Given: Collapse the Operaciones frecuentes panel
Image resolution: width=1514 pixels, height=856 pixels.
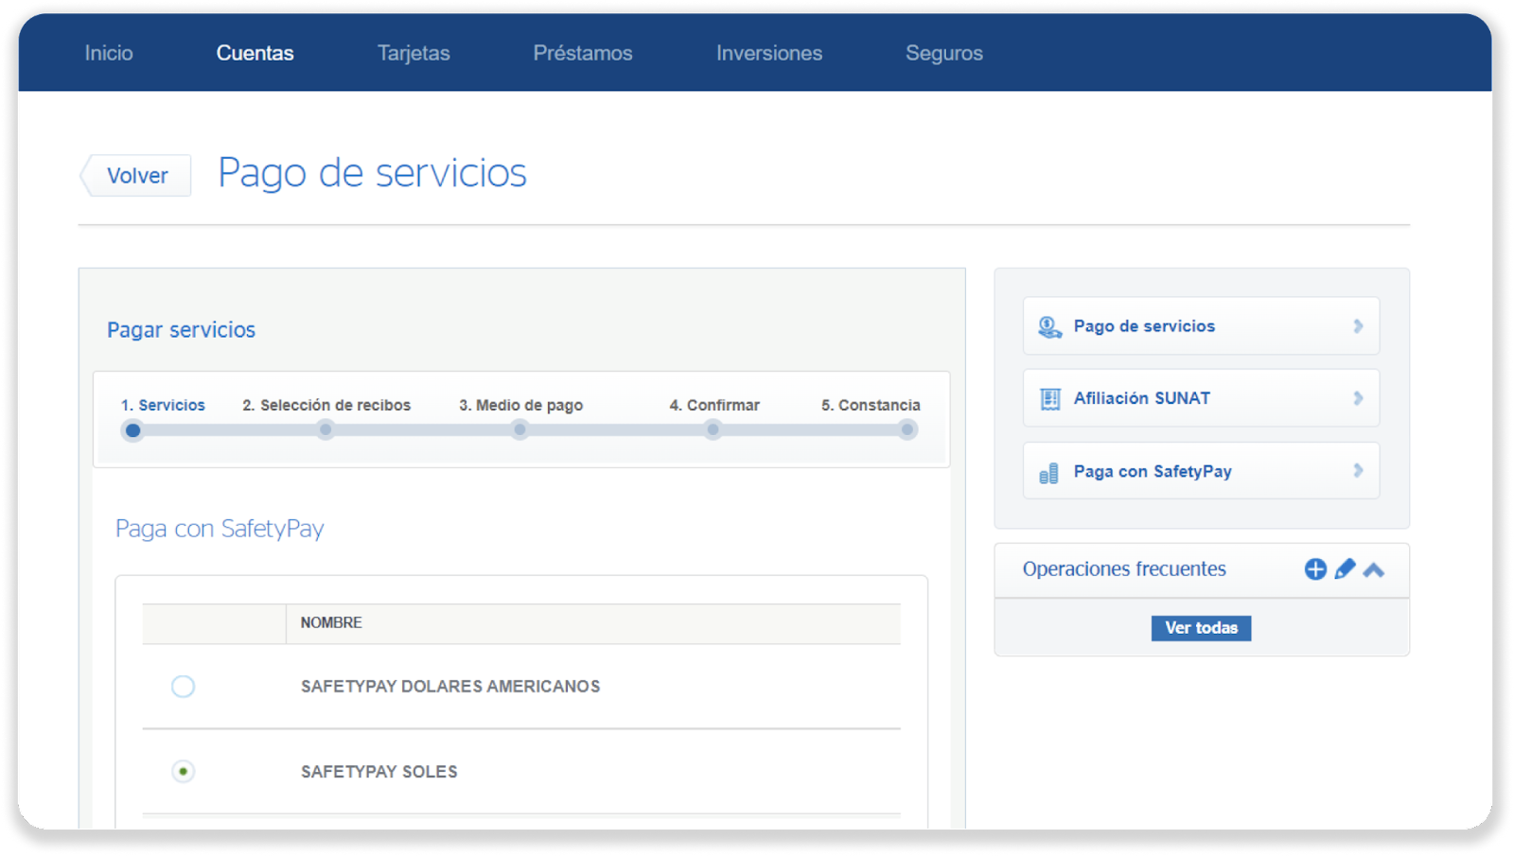Looking at the screenshot, I should (x=1374, y=569).
